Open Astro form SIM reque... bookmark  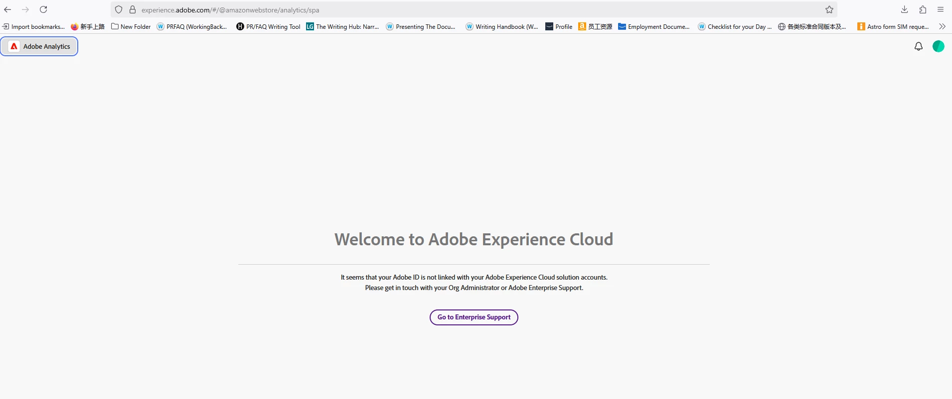click(893, 27)
